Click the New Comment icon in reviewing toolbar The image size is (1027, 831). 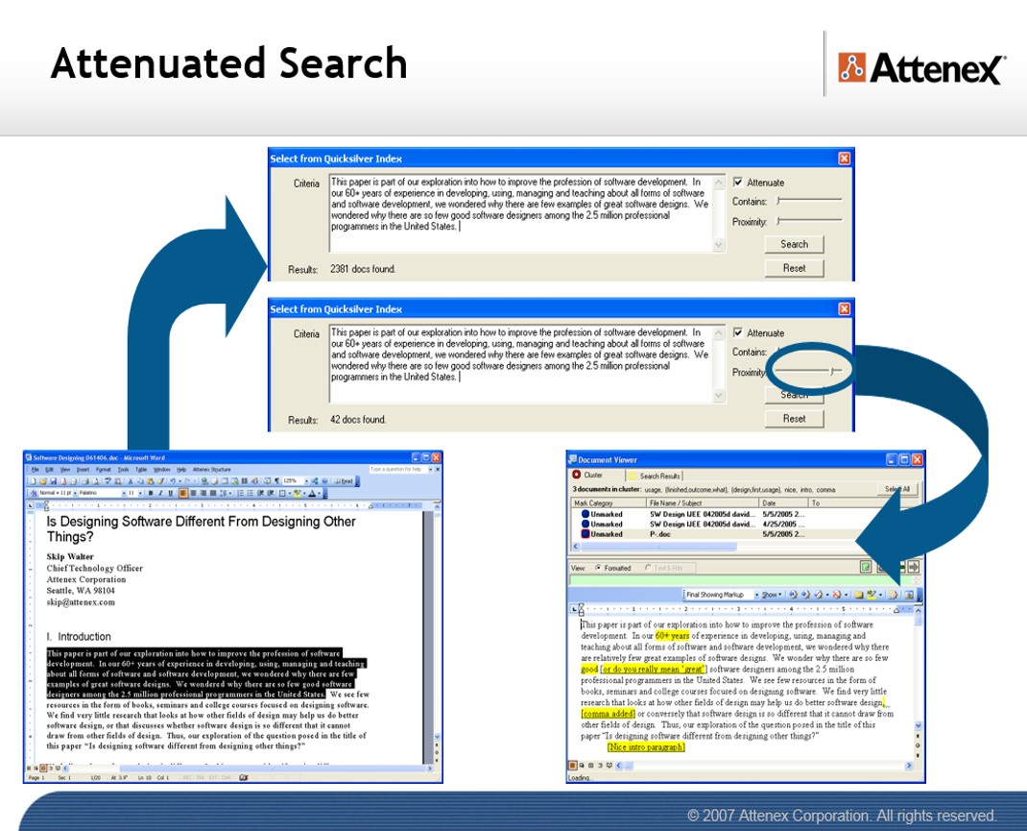[x=860, y=595]
